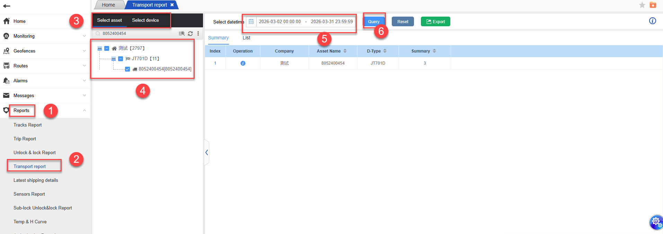Collapse the 测试 root tree node
The image size is (663, 234).
(100, 48)
